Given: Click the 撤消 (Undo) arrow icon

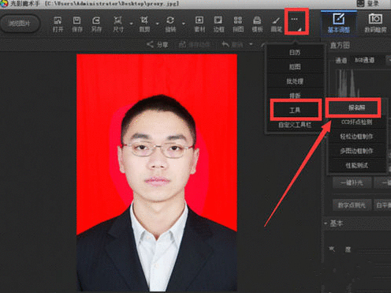Looking at the screenshot, I should click(225, 44).
